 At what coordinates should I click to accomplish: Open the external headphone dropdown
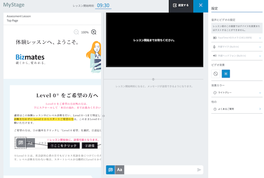point(237,56)
